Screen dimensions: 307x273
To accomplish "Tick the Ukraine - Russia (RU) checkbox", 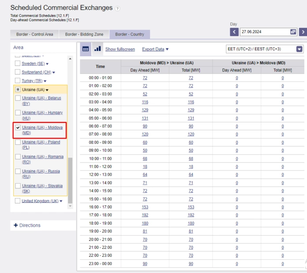I will click(x=18, y=171).
